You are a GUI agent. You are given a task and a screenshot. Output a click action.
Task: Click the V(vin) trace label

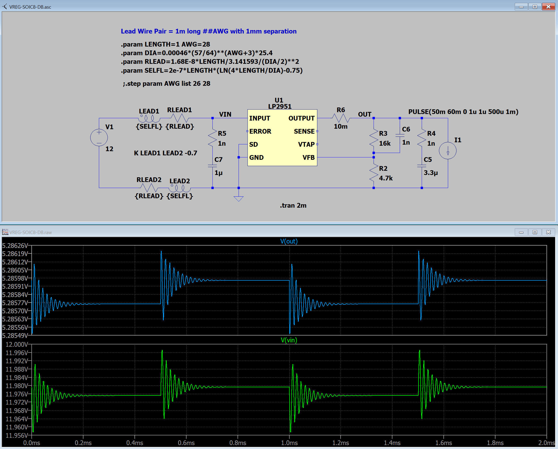click(289, 340)
